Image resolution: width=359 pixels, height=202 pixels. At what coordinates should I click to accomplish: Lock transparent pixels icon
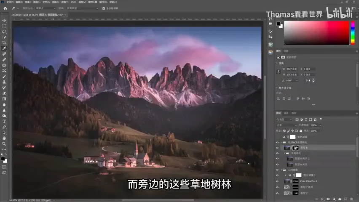[284, 131]
